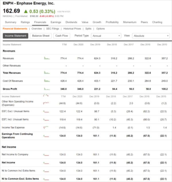172x182 pixels.
Task: Open the View Absolute dropdown
Action: [151, 36]
